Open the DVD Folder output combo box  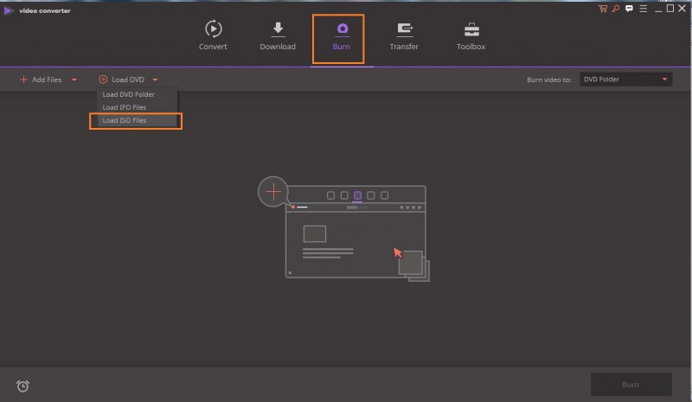626,80
